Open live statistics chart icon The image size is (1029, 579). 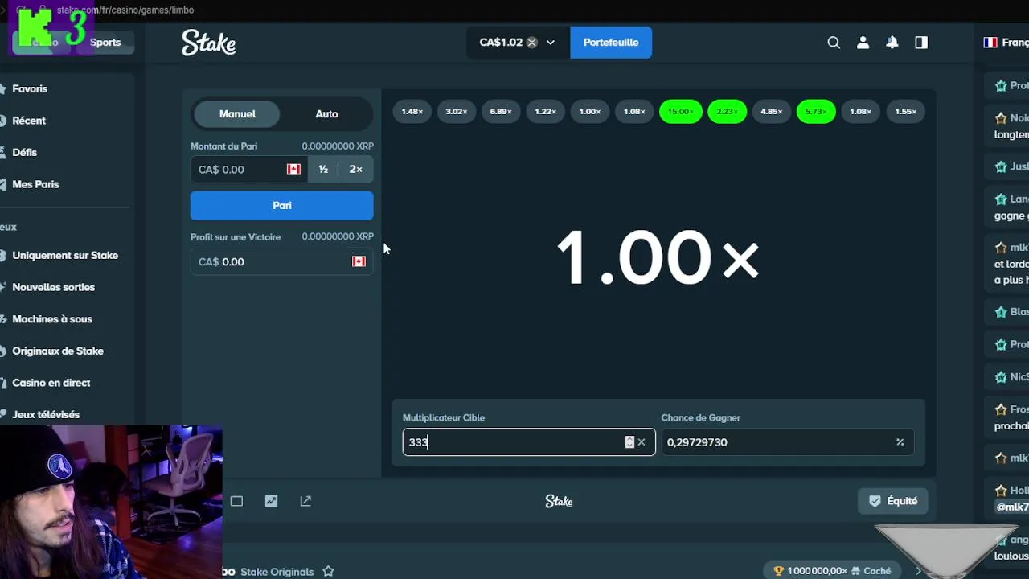click(271, 501)
